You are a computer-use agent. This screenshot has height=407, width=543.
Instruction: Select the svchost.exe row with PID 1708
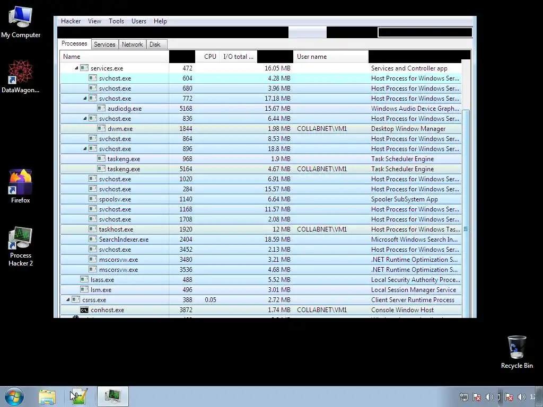261,219
